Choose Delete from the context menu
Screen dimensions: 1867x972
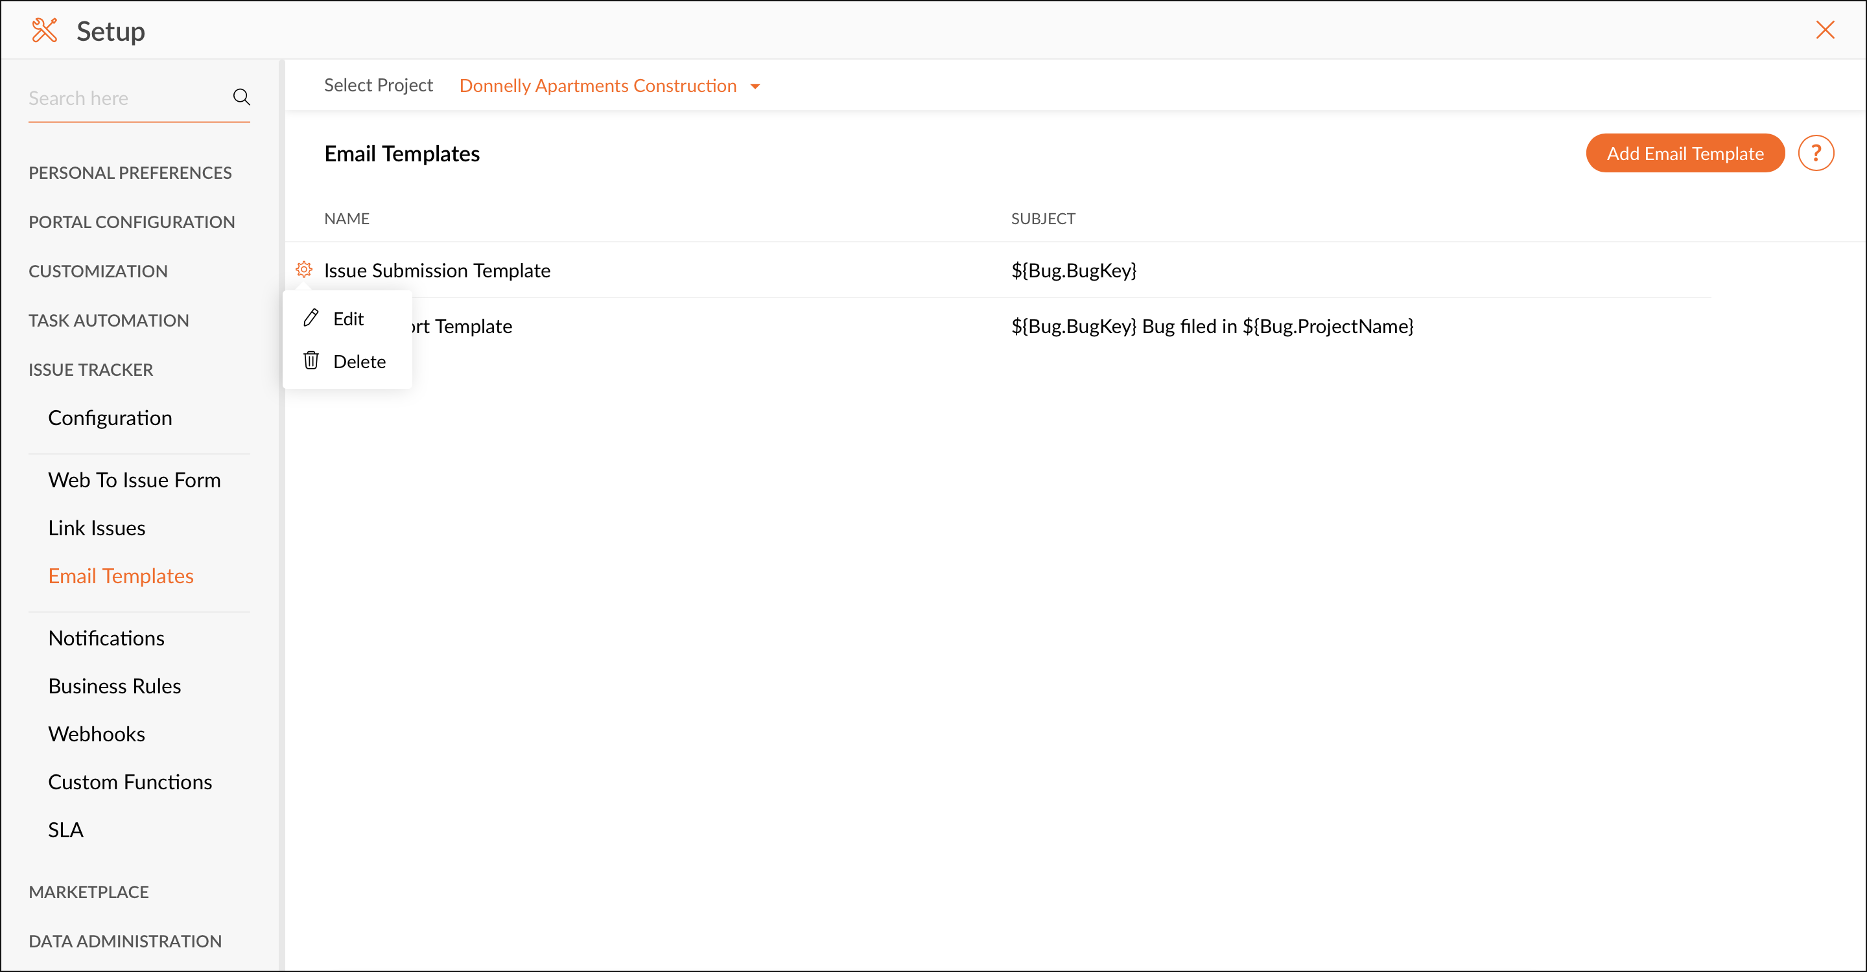pyautogui.click(x=358, y=362)
